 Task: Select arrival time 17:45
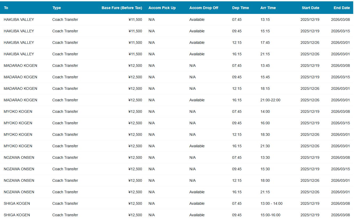point(265,43)
